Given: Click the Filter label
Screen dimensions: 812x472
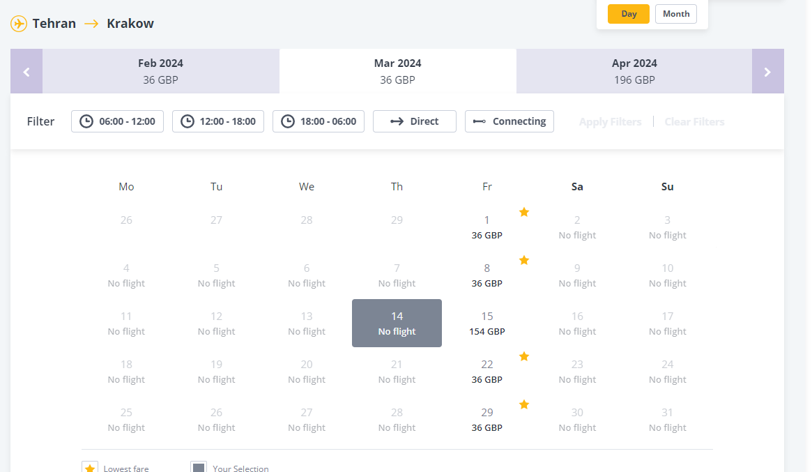Looking at the screenshot, I should [x=40, y=121].
